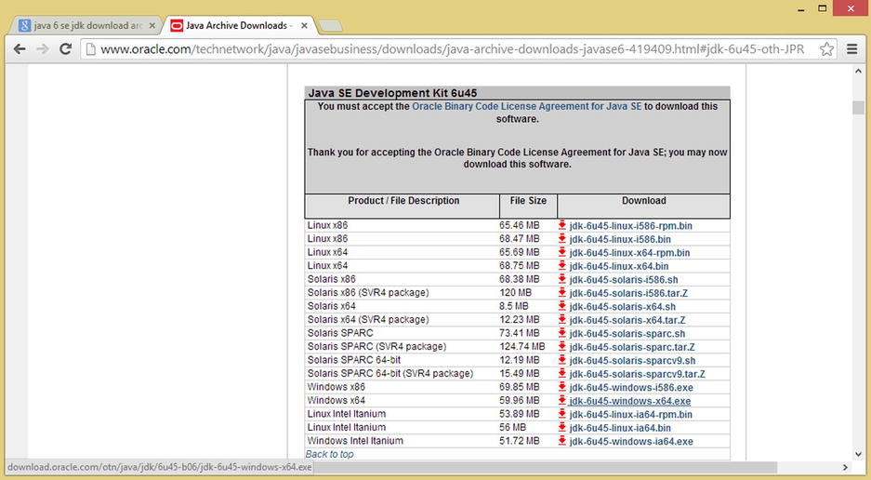Open the Oracle Binary Code License Agreement link
This screenshot has width=871, height=480.
coord(527,106)
